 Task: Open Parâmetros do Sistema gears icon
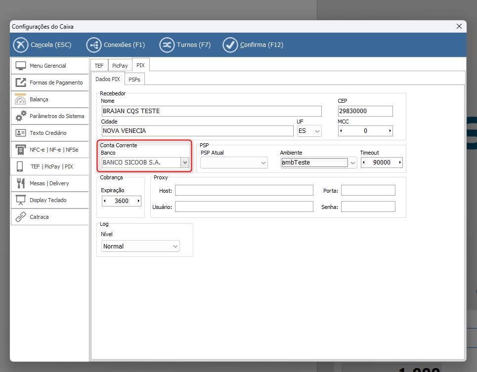tap(21, 116)
